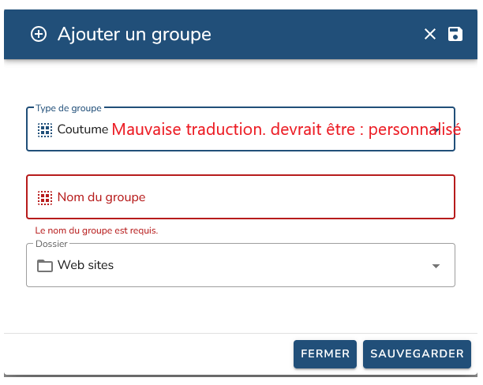
Task: Click the red error message under group name
Action: pyautogui.click(x=96, y=230)
